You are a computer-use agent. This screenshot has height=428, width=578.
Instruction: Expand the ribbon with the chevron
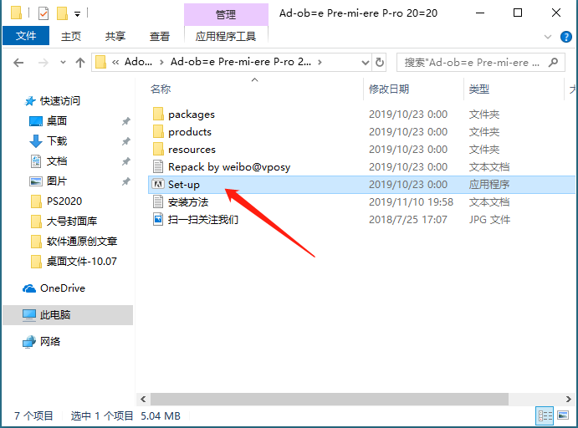point(548,37)
